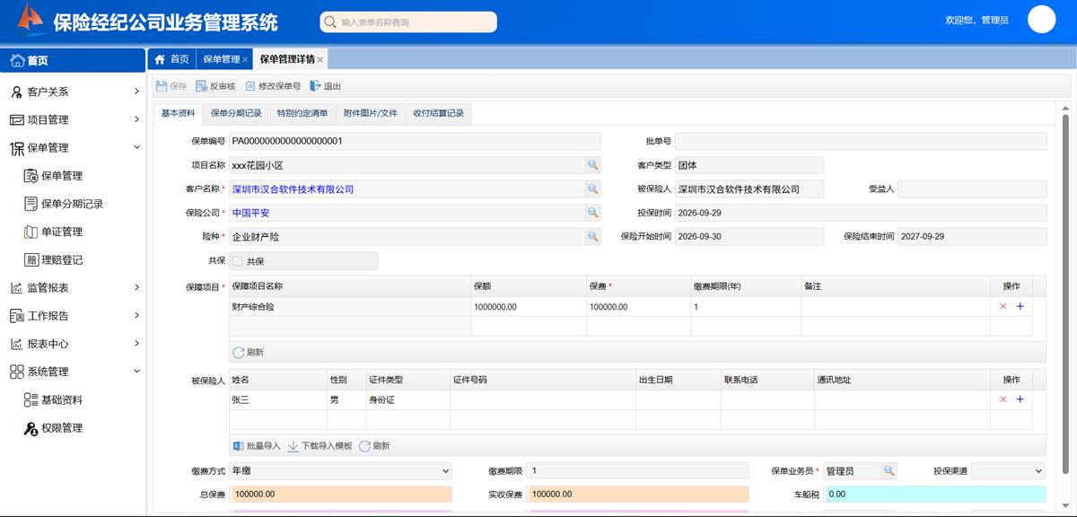Viewport: 1077px width, 517px height.
Task: Click 首页 in the left sidebar
Action: click(73, 61)
